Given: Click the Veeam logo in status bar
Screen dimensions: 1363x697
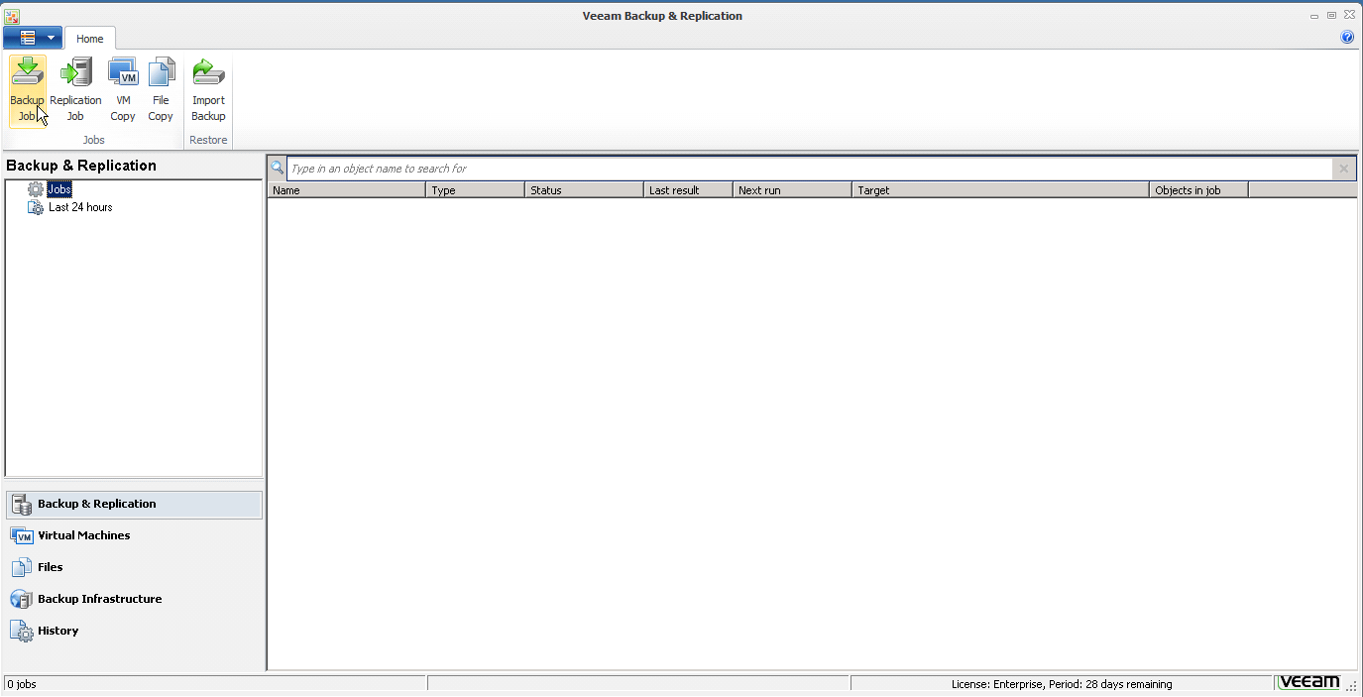Looking at the screenshot, I should (x=1309, y=683).
